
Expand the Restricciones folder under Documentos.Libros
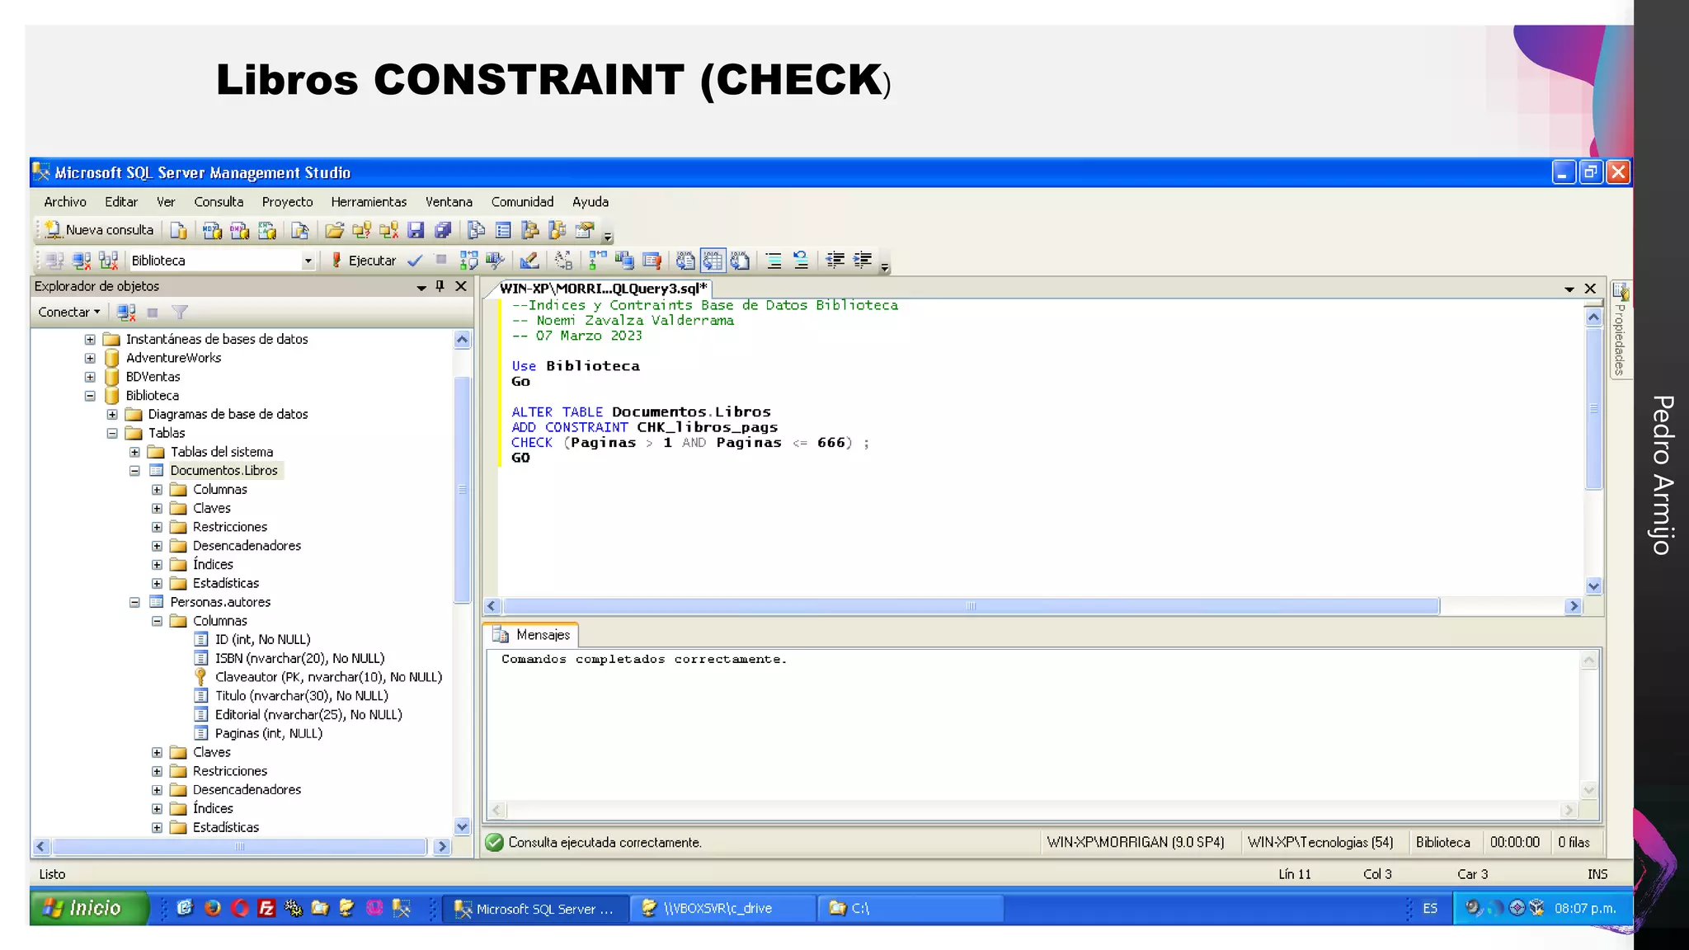point(157,527)
